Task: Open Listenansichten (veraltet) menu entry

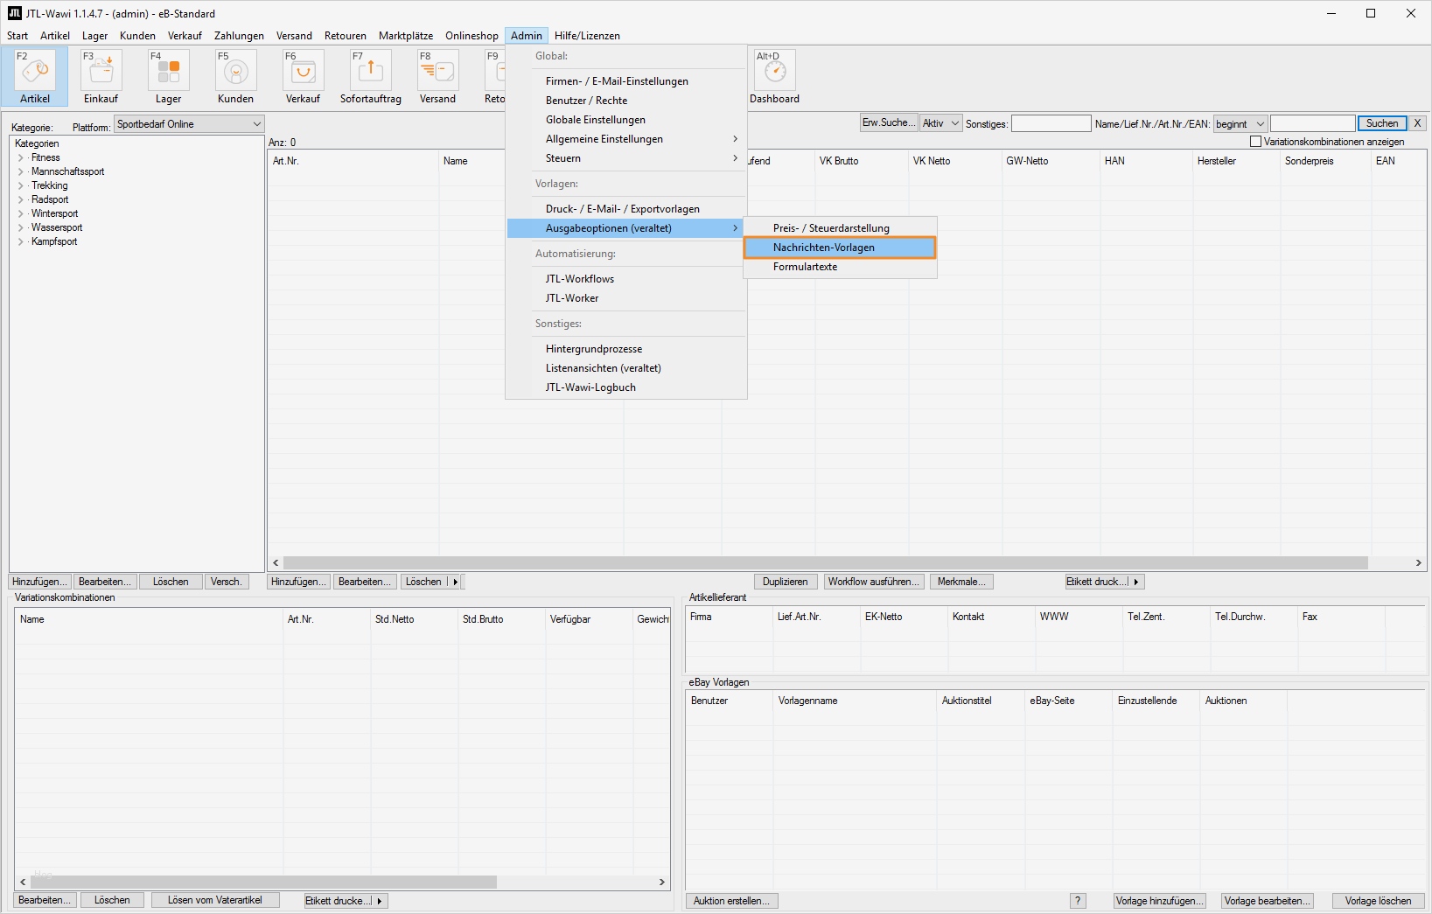Action: tap(626, 368)
